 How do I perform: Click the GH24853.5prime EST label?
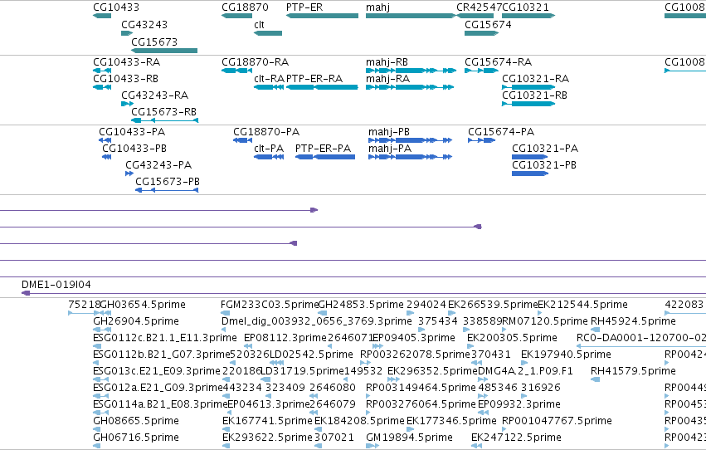pos(361,305)
